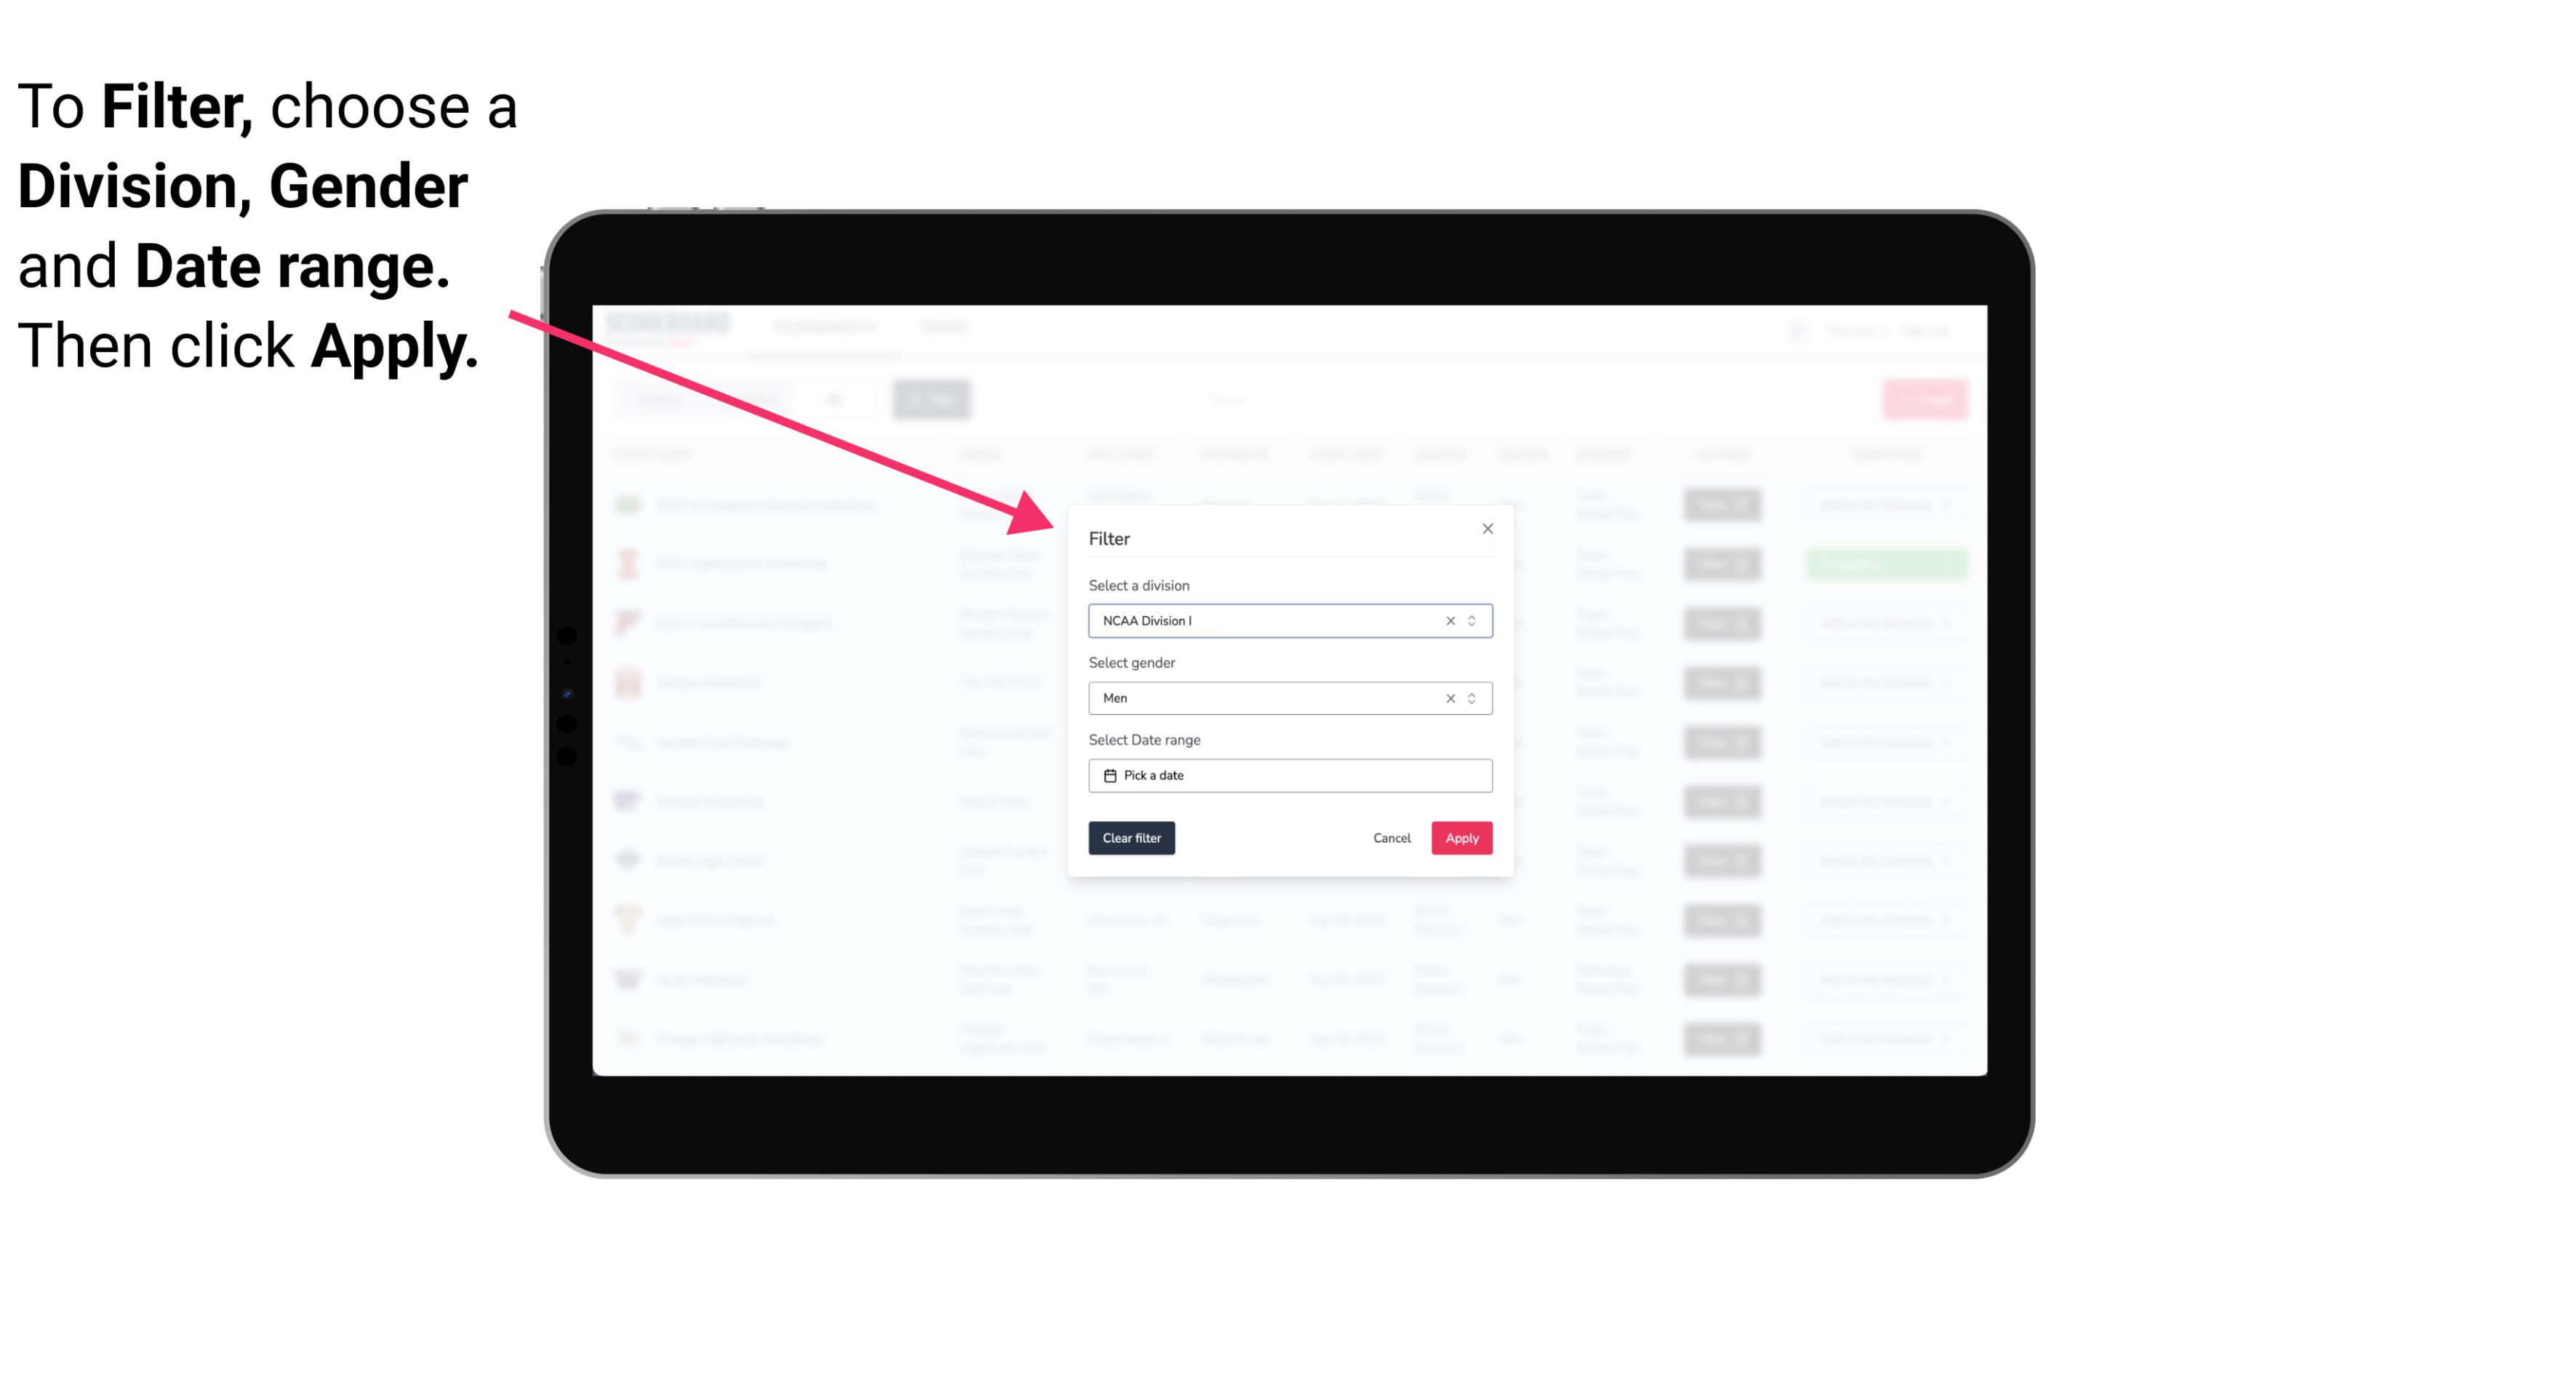Click Apply to confirm filter settings
Screen dimensions: 2576x1386
(x=1460, y=838)
